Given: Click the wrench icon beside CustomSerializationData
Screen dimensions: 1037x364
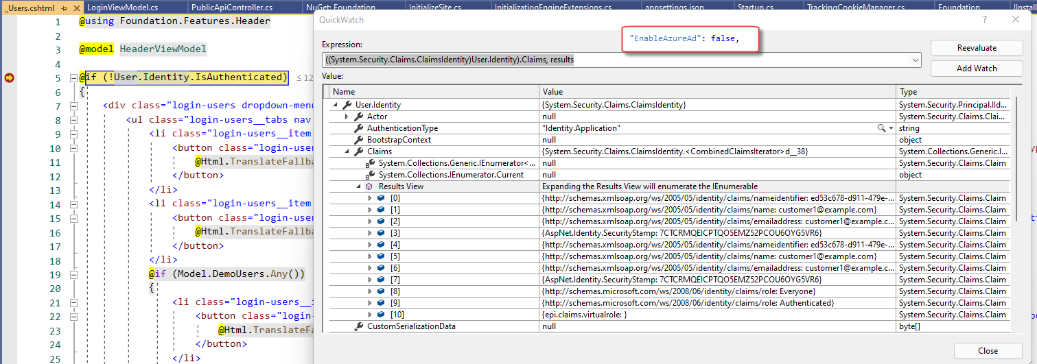Looking at the screenshot, I should click(358, 326).
